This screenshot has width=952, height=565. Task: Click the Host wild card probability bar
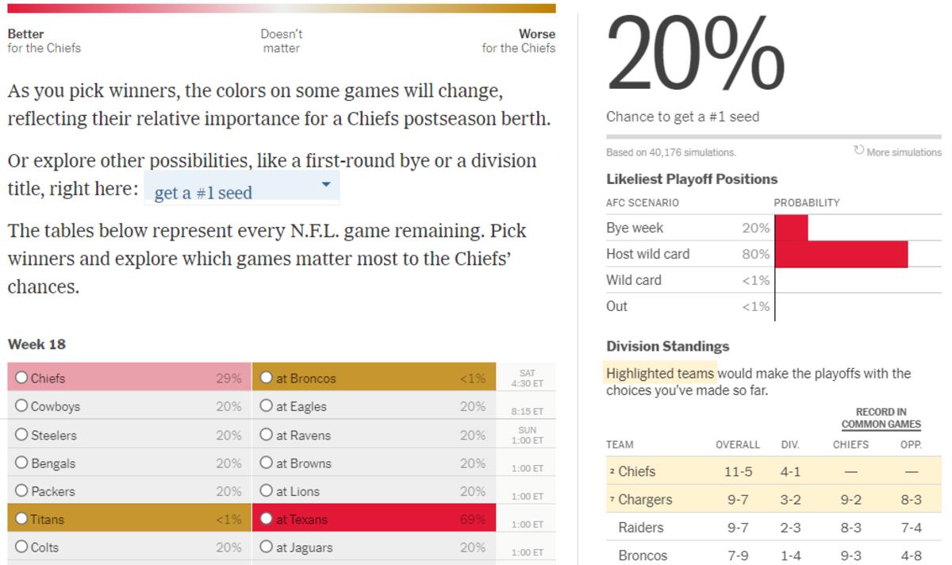(841, 254)
